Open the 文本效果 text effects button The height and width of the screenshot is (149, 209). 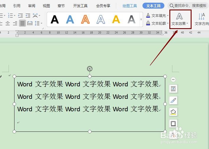coord(179,19)
